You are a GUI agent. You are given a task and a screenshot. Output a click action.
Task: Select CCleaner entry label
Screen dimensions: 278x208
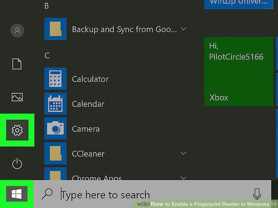[88, 154]
